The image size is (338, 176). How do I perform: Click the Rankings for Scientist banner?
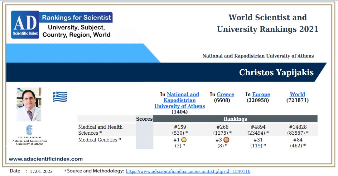coord(76,17)
